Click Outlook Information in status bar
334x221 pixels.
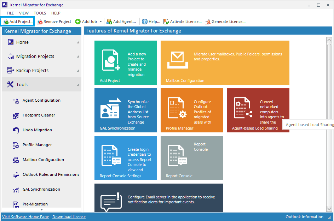304,217
